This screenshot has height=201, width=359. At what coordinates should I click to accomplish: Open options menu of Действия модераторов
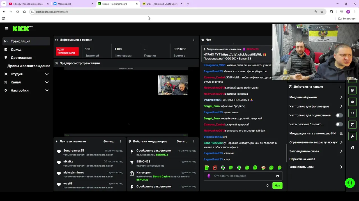[194, 141]
